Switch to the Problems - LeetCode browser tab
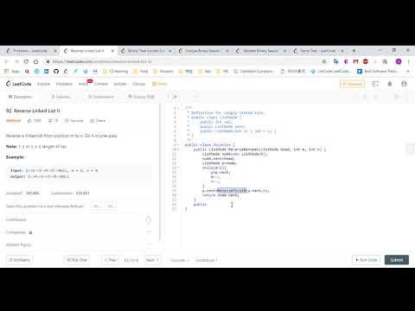415x311 pixels. tap(30, 51)
